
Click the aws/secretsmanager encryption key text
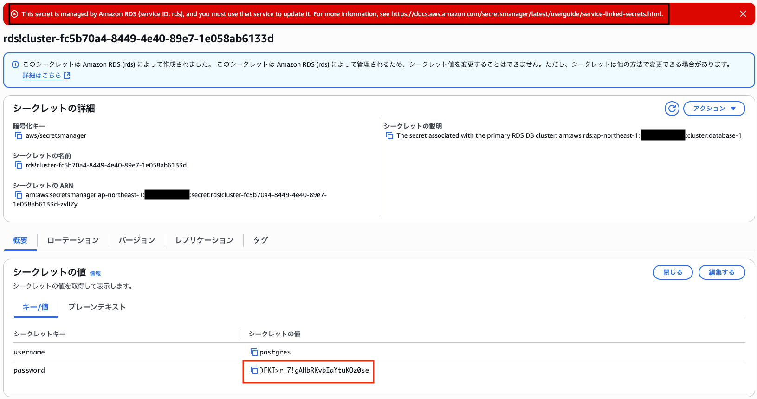tap(56, 135)
